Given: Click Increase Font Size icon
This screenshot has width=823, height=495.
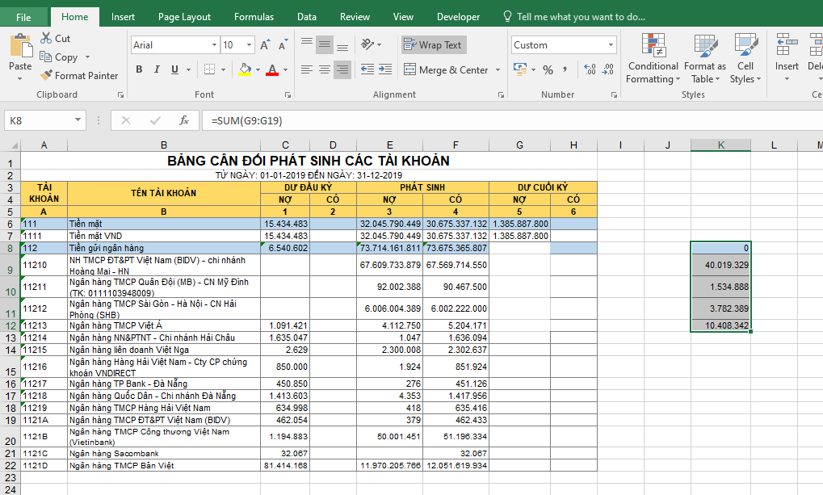Looking at the screenshot, I should coord(265,46).
